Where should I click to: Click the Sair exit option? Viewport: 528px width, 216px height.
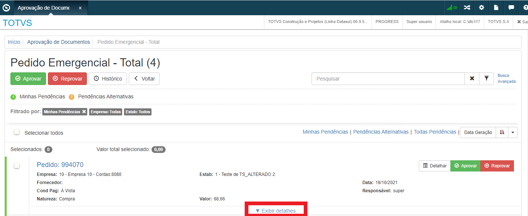click(x=522, y=22)
